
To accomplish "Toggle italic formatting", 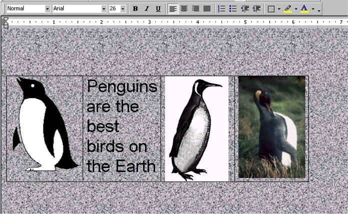I will pyautogui.click(x=146, y=9).
